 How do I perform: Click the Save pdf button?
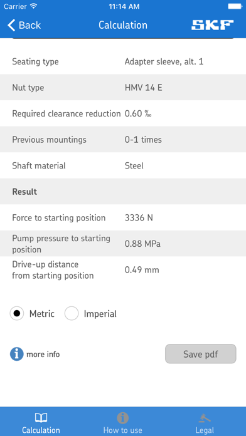point(201,354)
